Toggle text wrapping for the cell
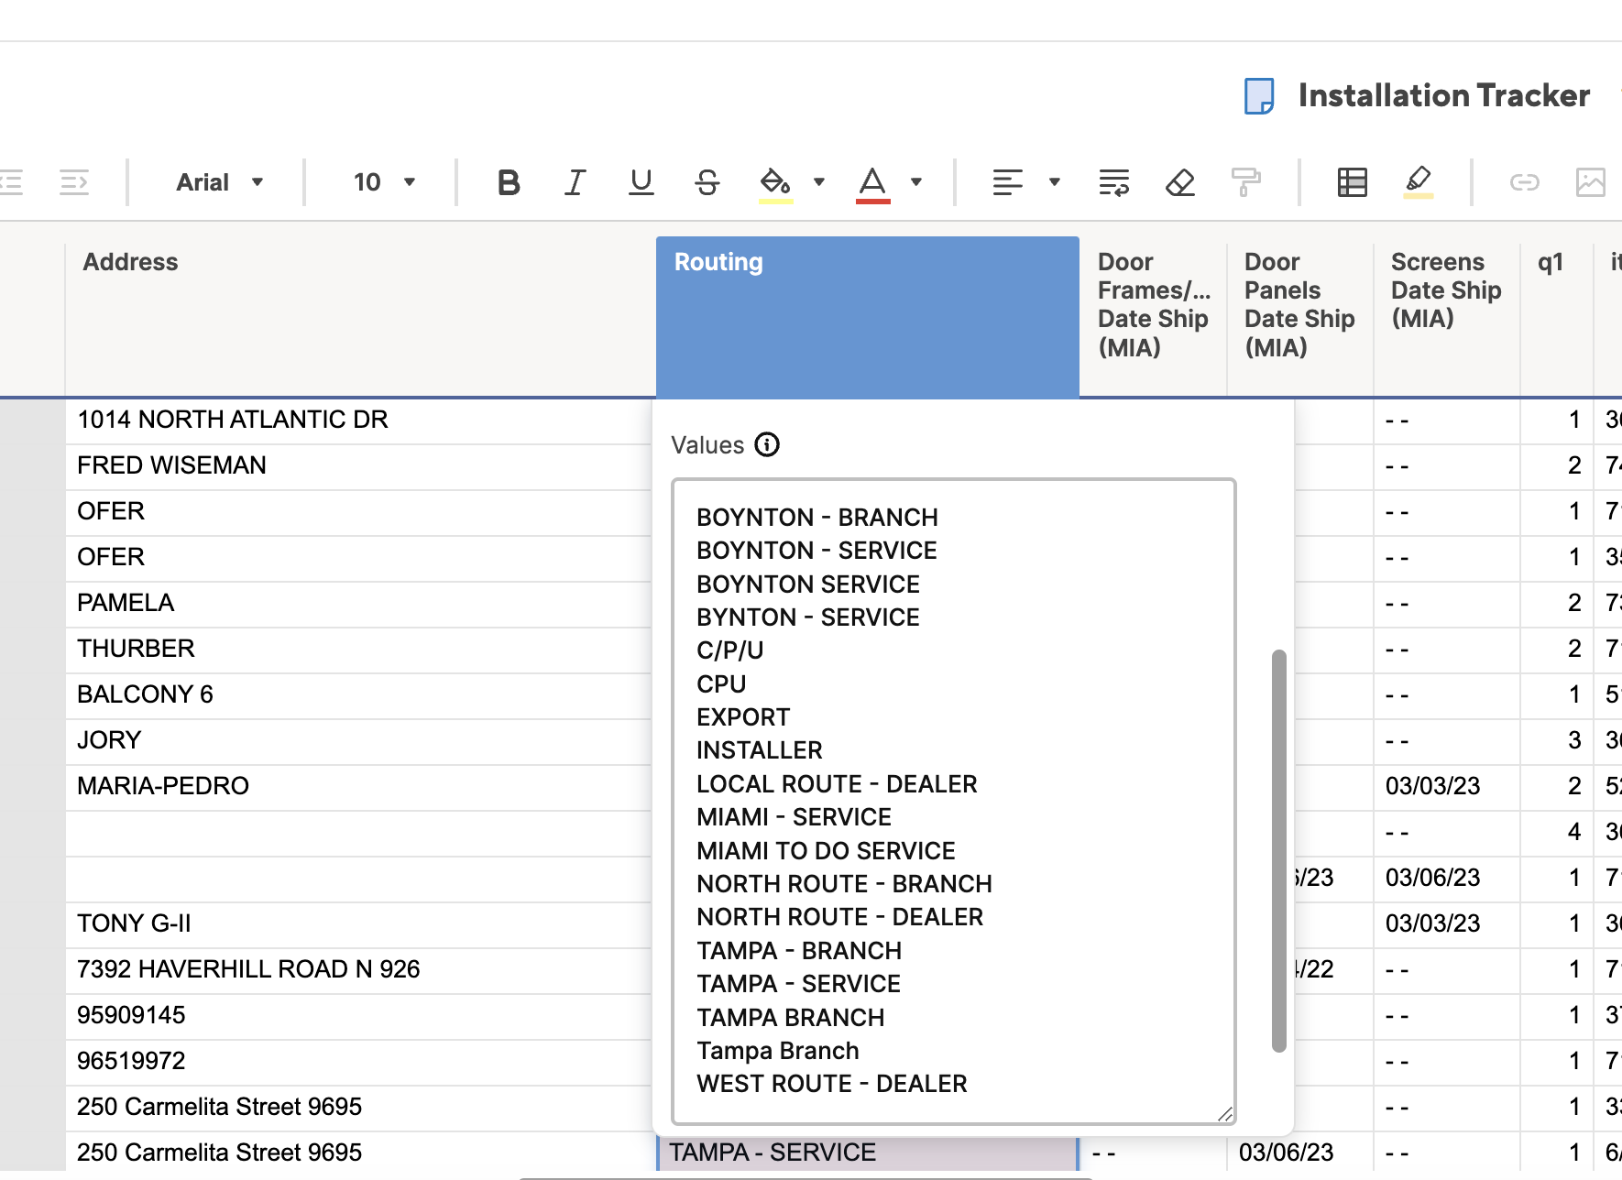This screenshot has width=1622, height=1180. click(x=1112, y=182)
